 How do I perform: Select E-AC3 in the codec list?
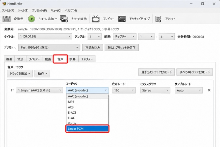(87, 112)
